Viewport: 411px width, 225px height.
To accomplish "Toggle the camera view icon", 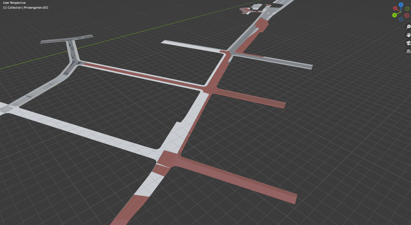I will point(408,43).
